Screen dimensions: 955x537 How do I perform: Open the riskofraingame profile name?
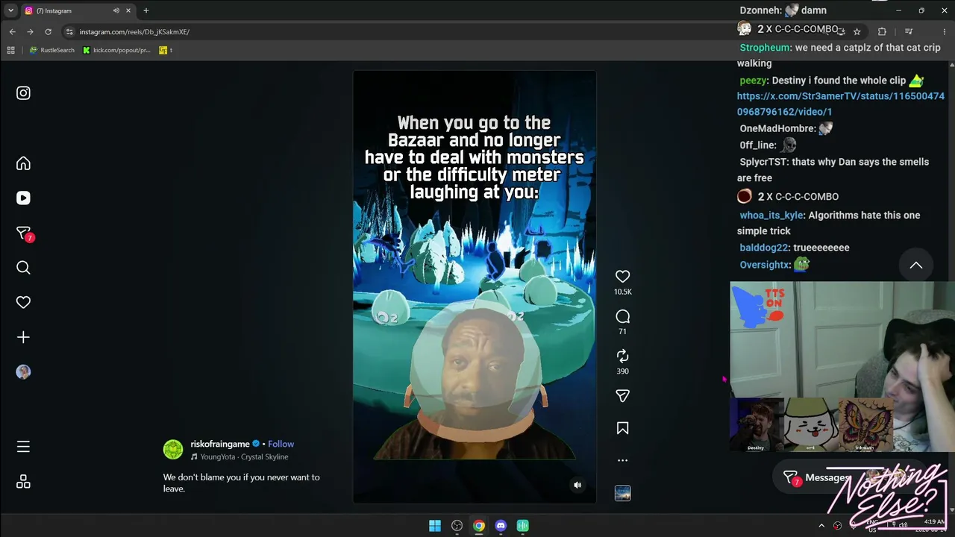point(221,444)
